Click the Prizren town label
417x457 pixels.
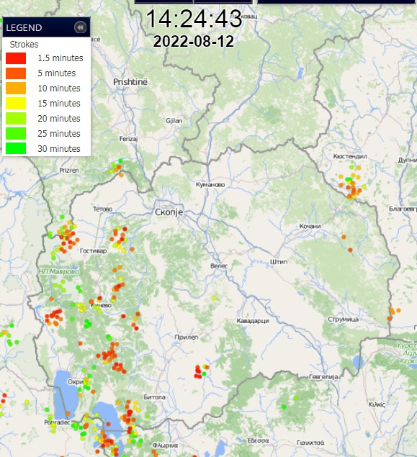pos(69,171)
